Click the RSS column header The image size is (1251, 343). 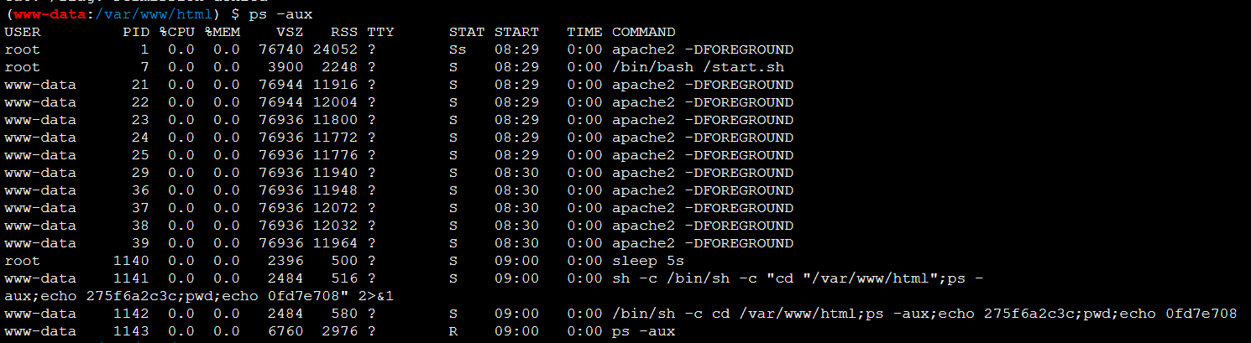pyautogui.click(x=344, y=32)
